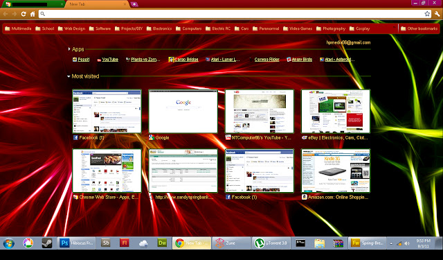Open the Amazon.com thumbnail
Image resolution: width=443 pixels, height=260 pixels.
pos(336,171)
